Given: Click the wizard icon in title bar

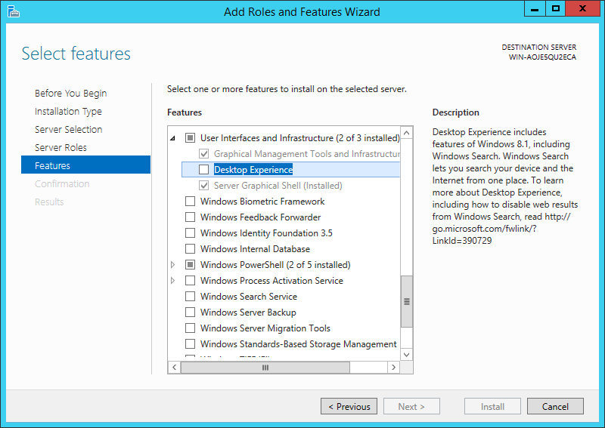Looking at the screenshot, I should (x=14, y=11).
